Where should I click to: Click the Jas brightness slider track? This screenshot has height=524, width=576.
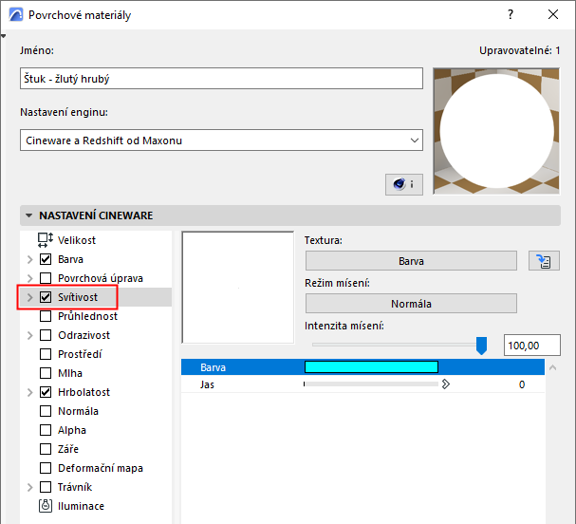[371, 384]
